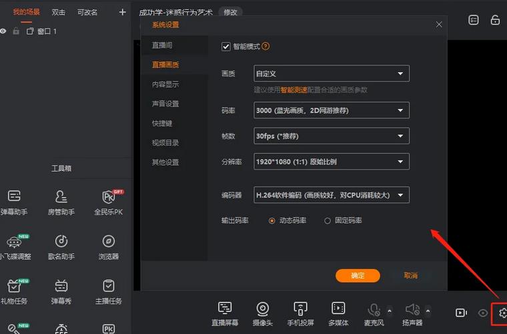
Task: Add a 多媒体 source
Action: (339, 309)
